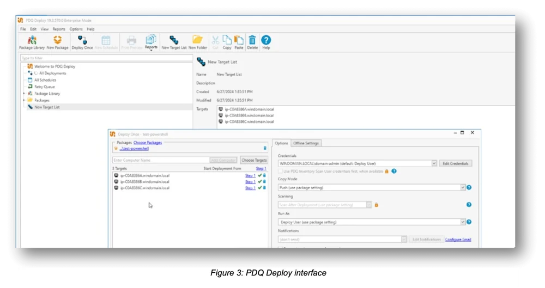The width and height of the screenshot is (545, 288).
Task: Remove the test-powershell package via its trash icon
Action: (x=265, y=148)
